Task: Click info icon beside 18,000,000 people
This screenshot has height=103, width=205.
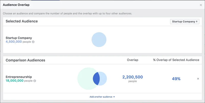Action: pos(35,81)
